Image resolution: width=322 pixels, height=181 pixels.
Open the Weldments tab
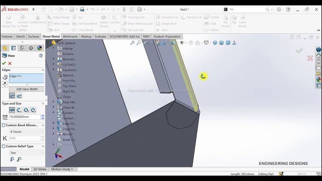tap(70, 36)
